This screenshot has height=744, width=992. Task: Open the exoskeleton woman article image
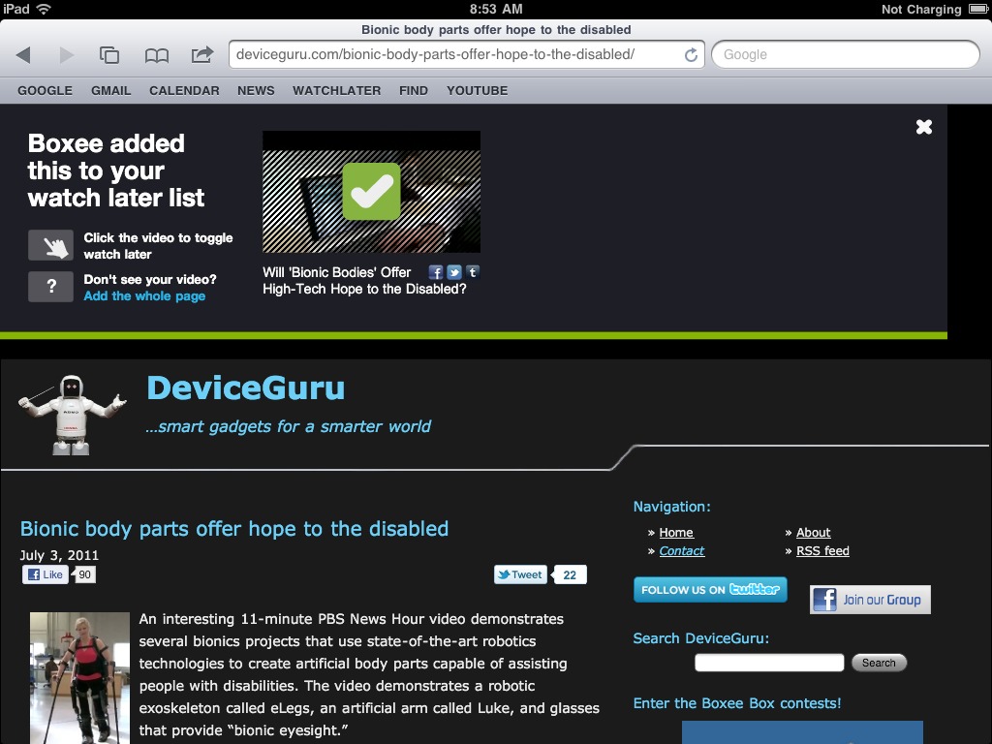tap(79, 677)
